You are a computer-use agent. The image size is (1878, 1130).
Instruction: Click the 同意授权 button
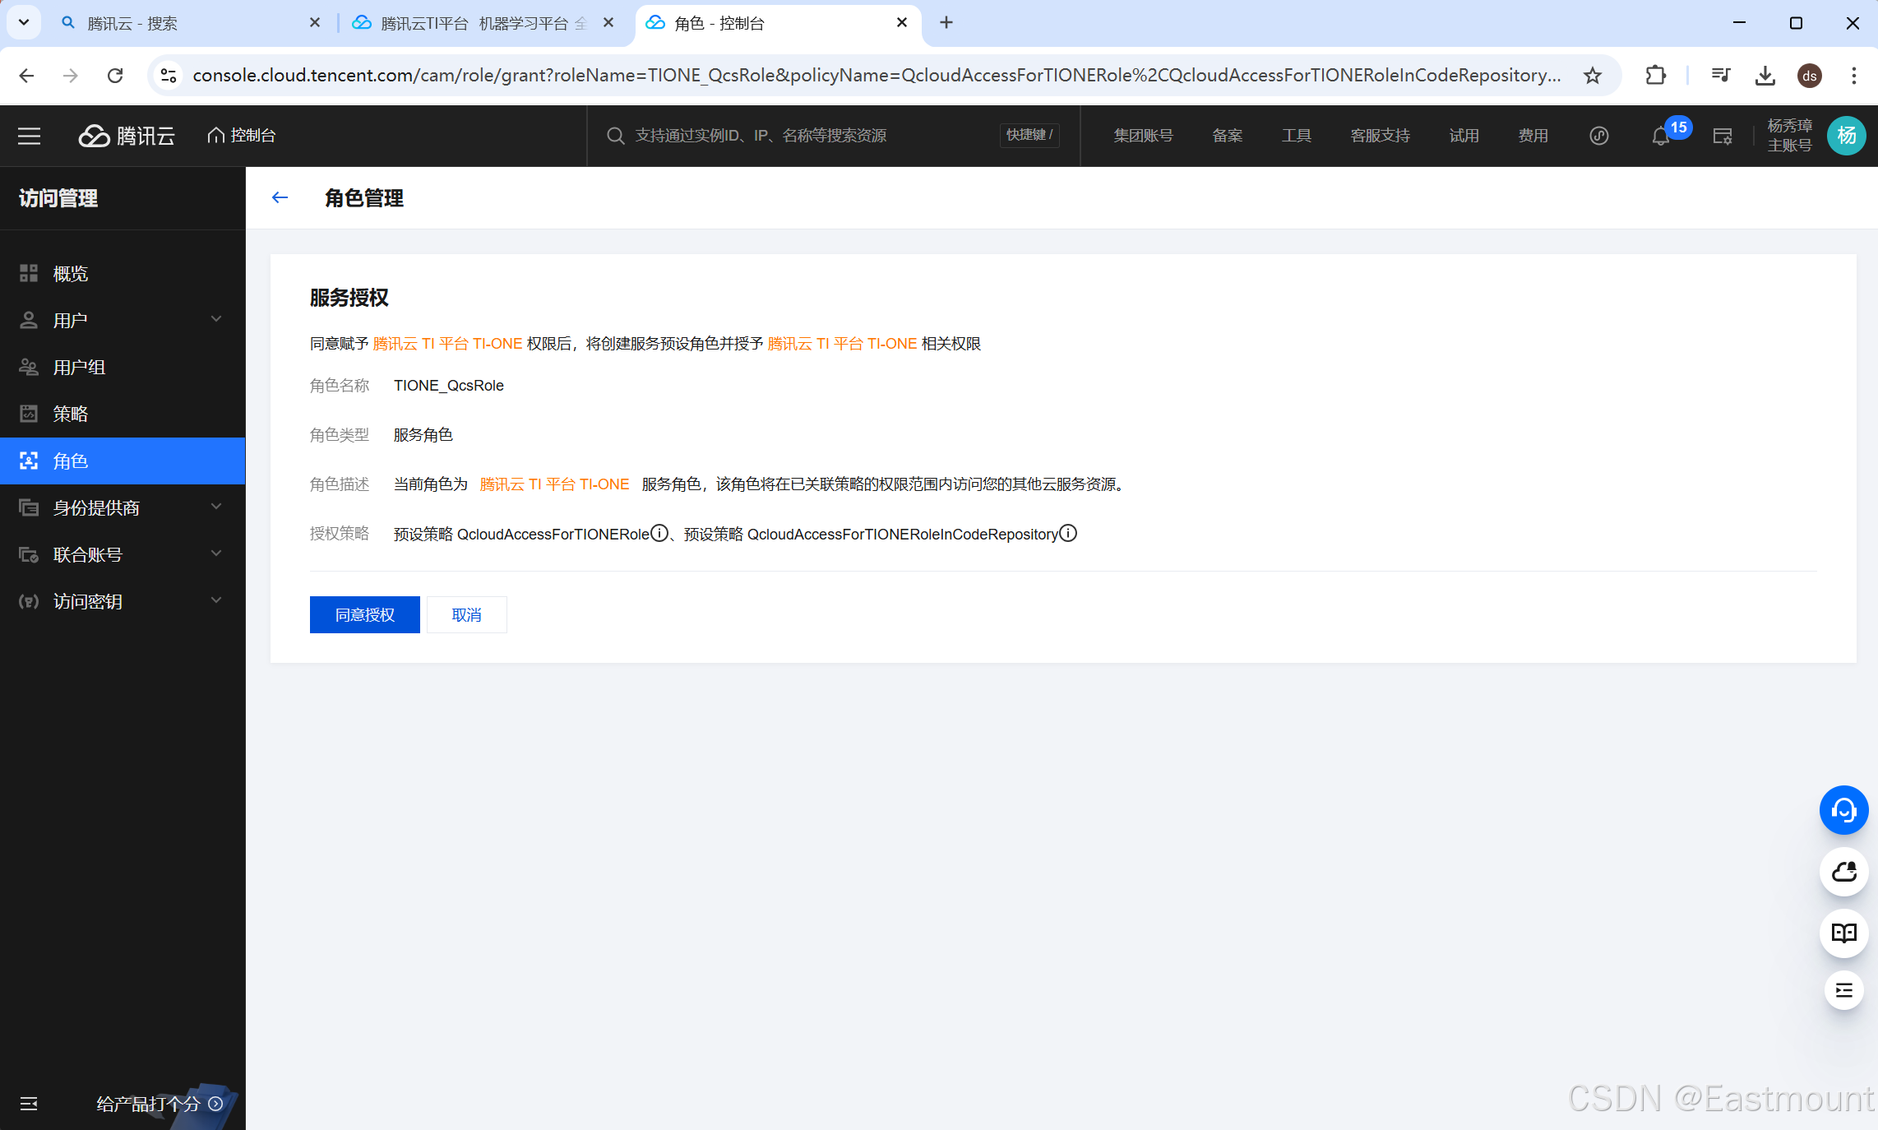364,615
